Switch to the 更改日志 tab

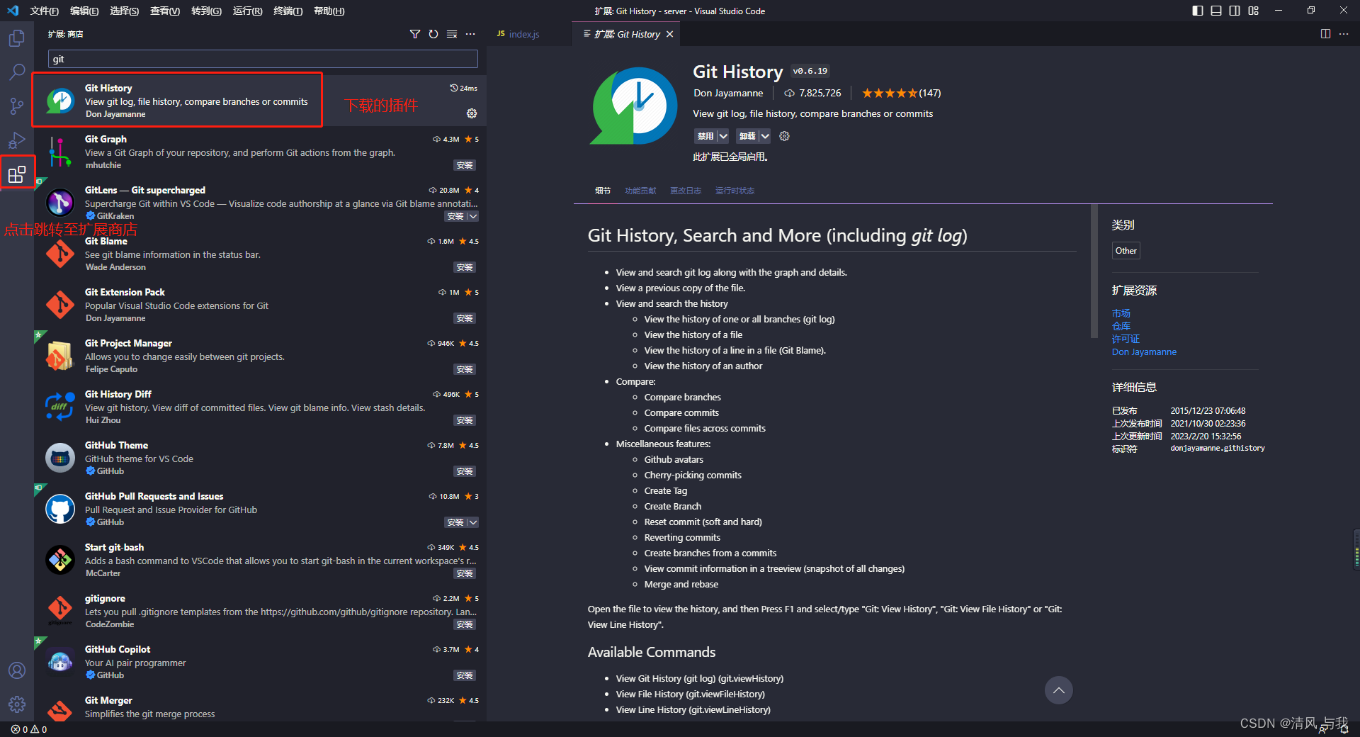(x=686, y=191)
